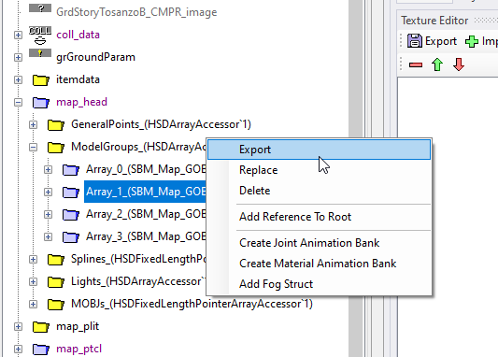
Task: Choose Replace from the context menu
Action: (319, 170)
